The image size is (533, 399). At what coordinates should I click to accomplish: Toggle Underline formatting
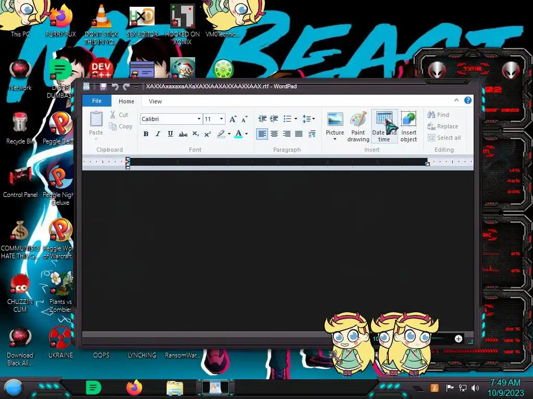coord(170,134)
